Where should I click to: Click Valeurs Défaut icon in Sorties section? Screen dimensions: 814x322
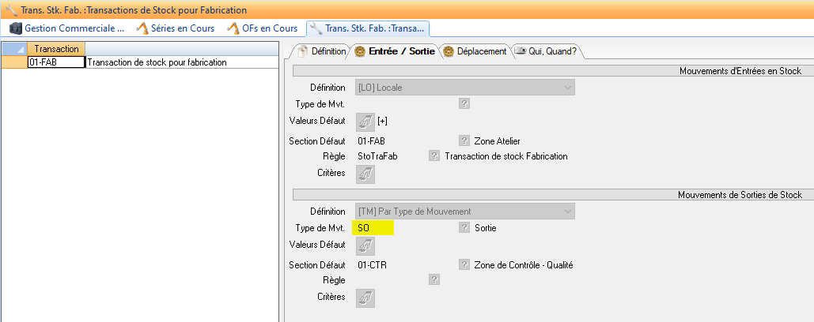365,246
